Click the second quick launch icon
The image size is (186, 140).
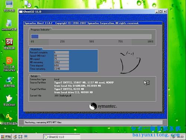pos(20,137)
